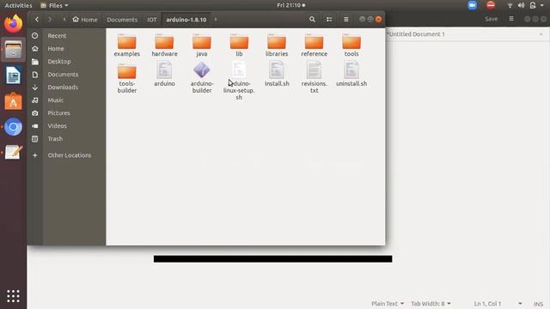Open LibreOffice Writer from the dock
The image size is (550, 309).
click(13, 76)
